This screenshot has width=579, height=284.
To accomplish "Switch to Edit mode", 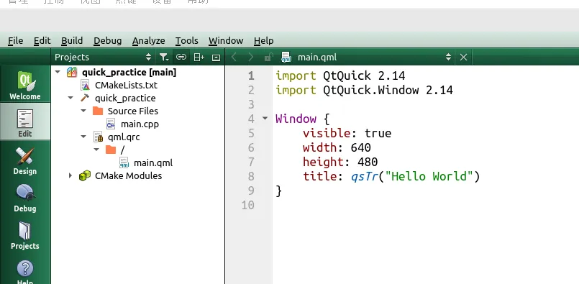I will click(x=24, y=122).
